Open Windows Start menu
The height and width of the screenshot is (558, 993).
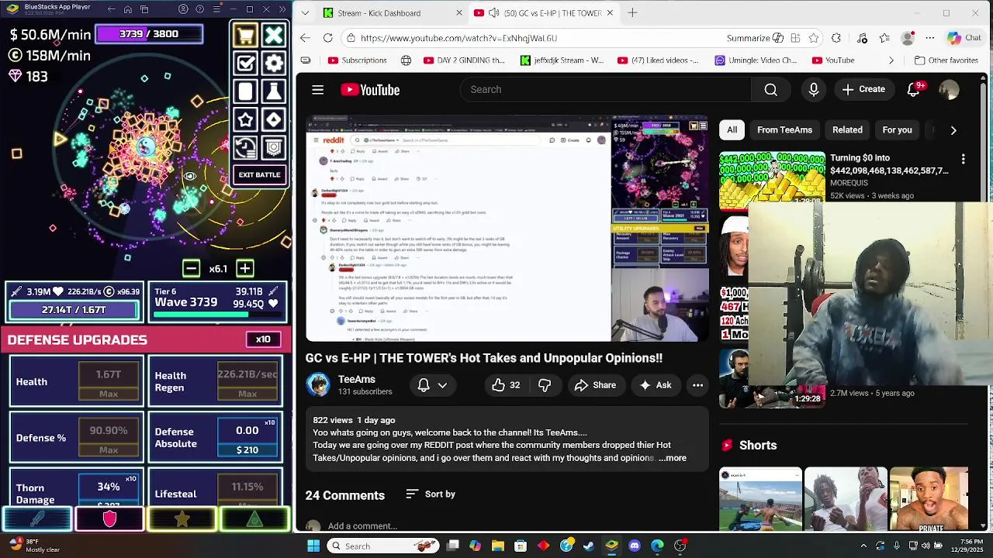pyautogui.click(x=313, y=546)
